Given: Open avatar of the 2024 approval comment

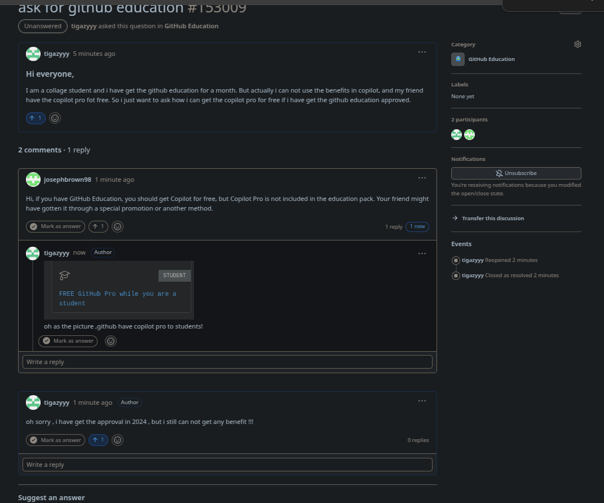Looking at the screenshot, I should pyautogui.click(x=33, y=403).
